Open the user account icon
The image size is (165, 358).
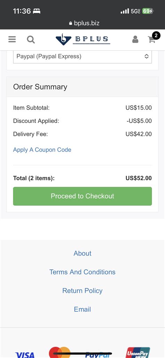tap(135, 39)
